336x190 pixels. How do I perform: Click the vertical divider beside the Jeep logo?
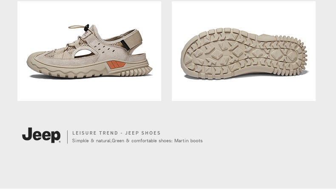pyautogui.click(x=68, y=137)
